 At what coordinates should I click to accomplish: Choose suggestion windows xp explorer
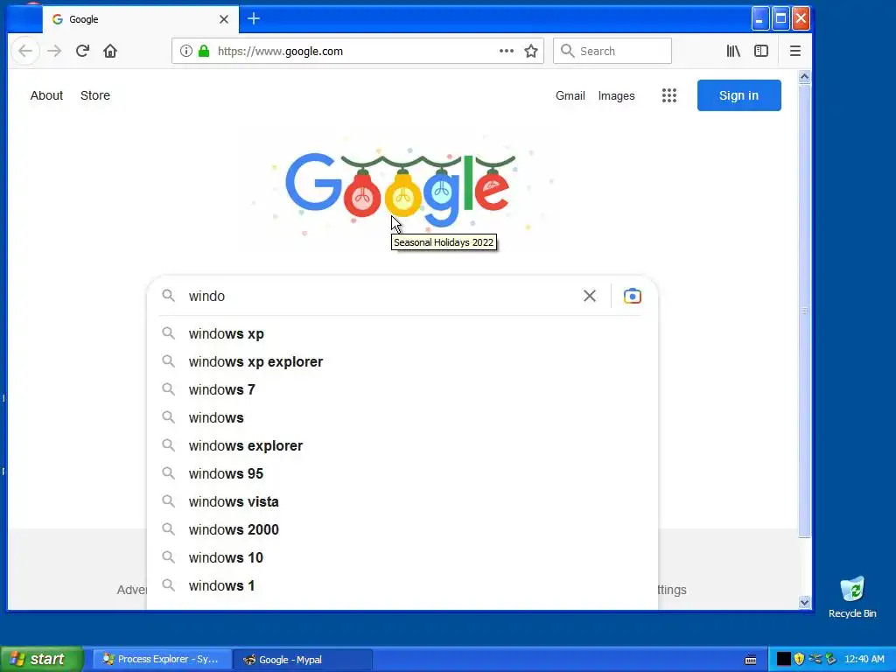[402, 361]
